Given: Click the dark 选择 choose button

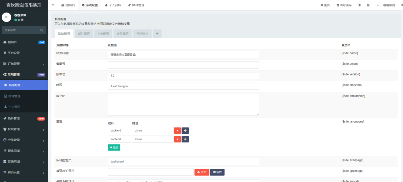Looking at the screenshot, I should coord(217,172).
